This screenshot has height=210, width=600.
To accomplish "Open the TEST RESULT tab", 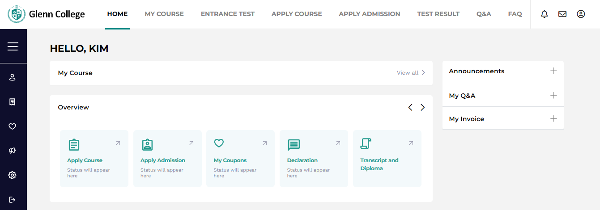I will tap(438, 14).
